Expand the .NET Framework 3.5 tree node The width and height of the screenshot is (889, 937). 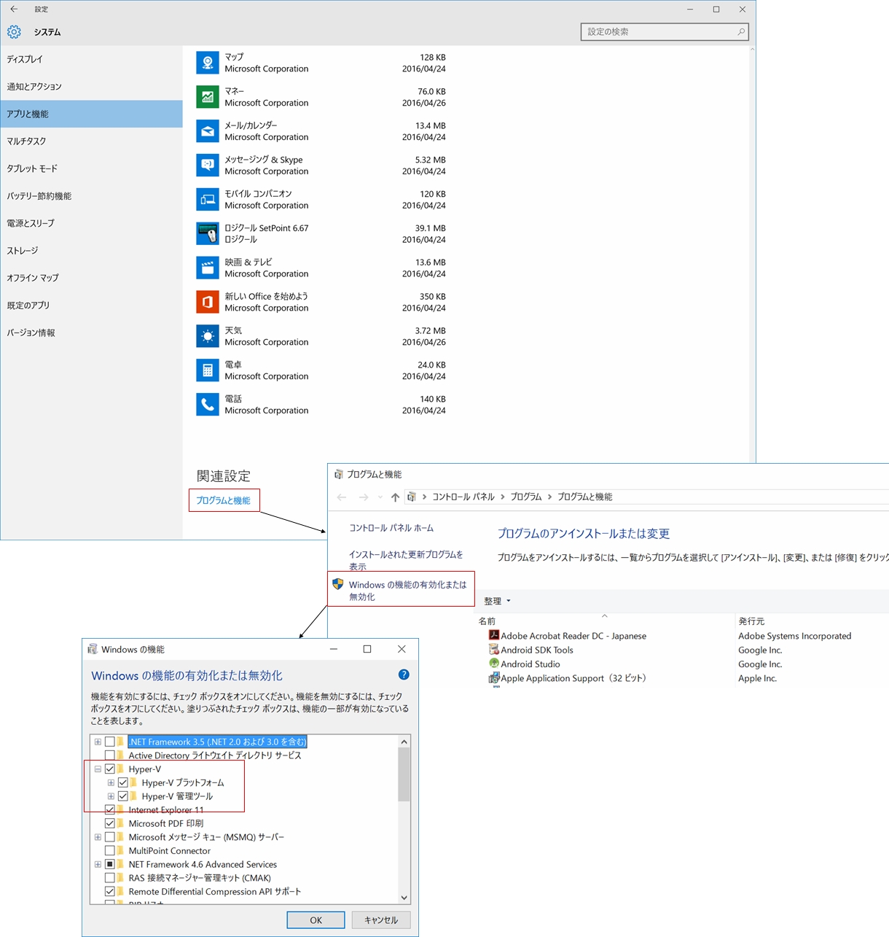coord(98,742)
